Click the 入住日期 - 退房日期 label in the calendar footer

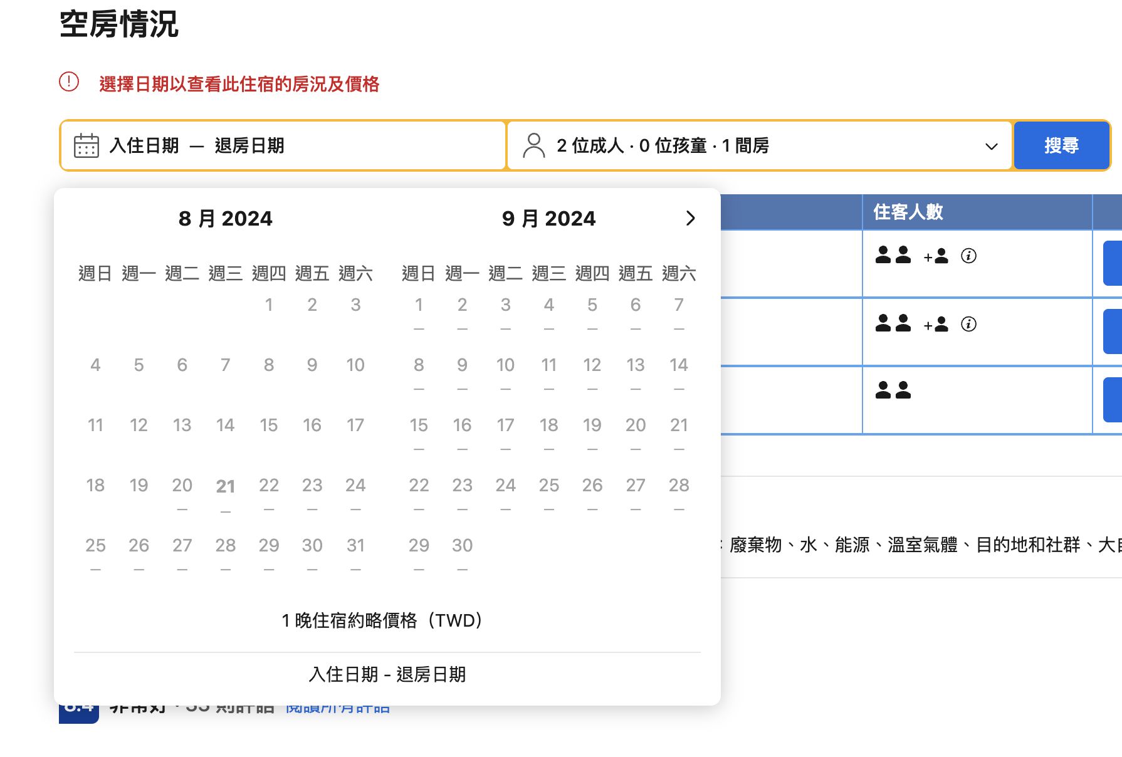click(387, 674)
